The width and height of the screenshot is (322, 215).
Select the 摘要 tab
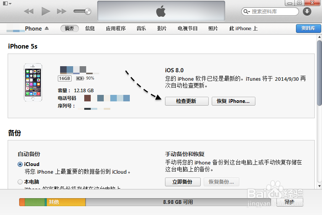[69, 29]
